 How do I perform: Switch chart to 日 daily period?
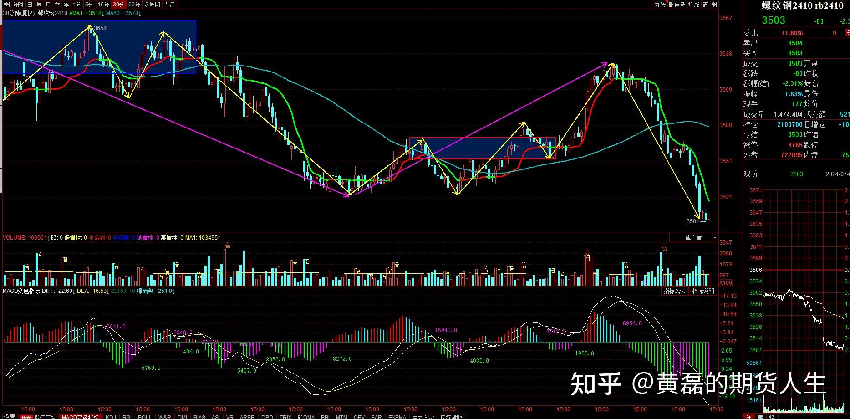30,5
